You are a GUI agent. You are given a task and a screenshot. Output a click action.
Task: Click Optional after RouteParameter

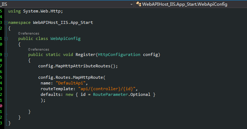[x=140, y=94]
